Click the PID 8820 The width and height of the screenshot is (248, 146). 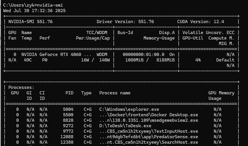coord(68,120)
